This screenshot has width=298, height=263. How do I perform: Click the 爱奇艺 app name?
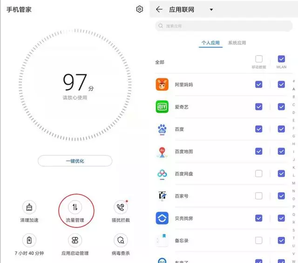tap(182, 107)
